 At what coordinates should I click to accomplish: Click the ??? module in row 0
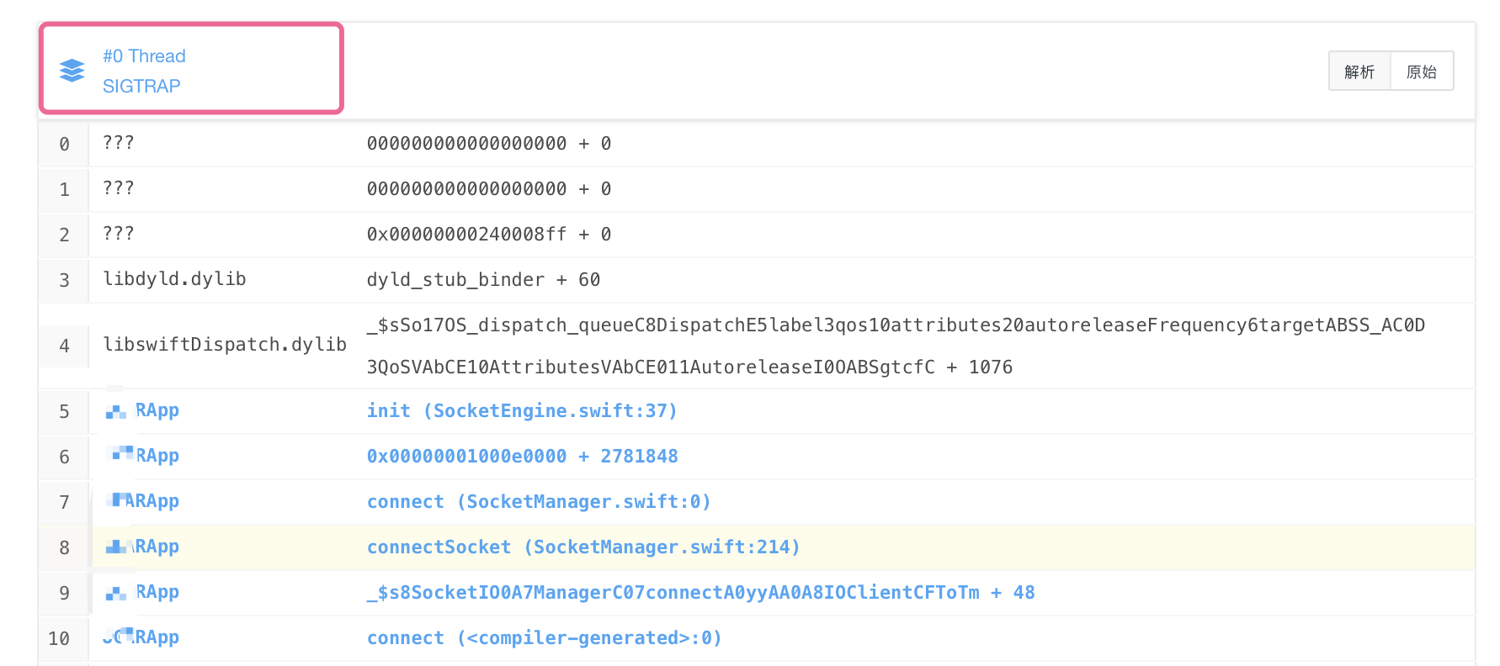118,142
